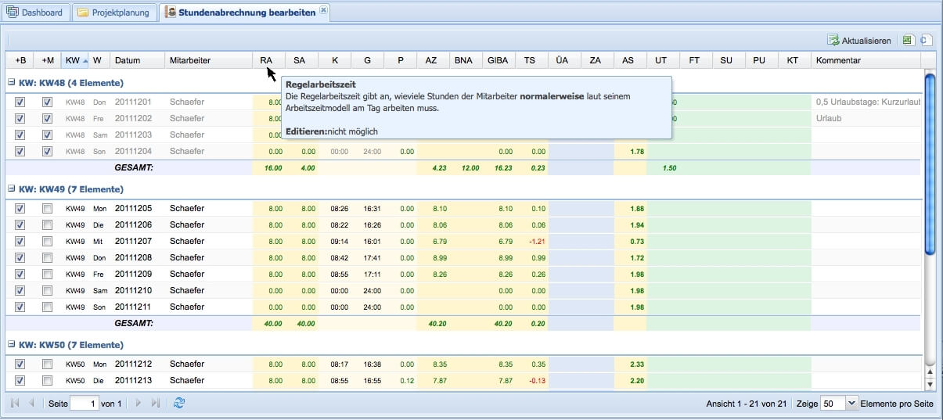This screenshot has width=943, height=420.
Task: Click the Datum column header
Action: tap(138, 60)
